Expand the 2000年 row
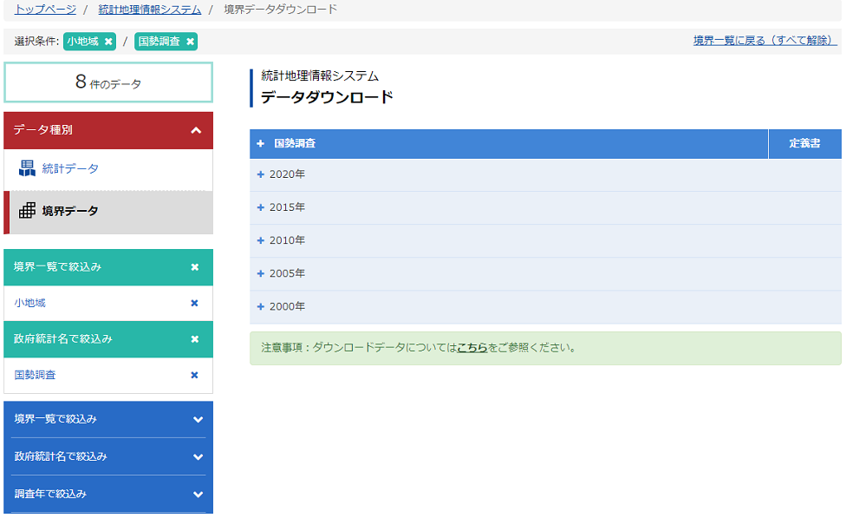This screenshot has width=846, height=518. point(545,306)
